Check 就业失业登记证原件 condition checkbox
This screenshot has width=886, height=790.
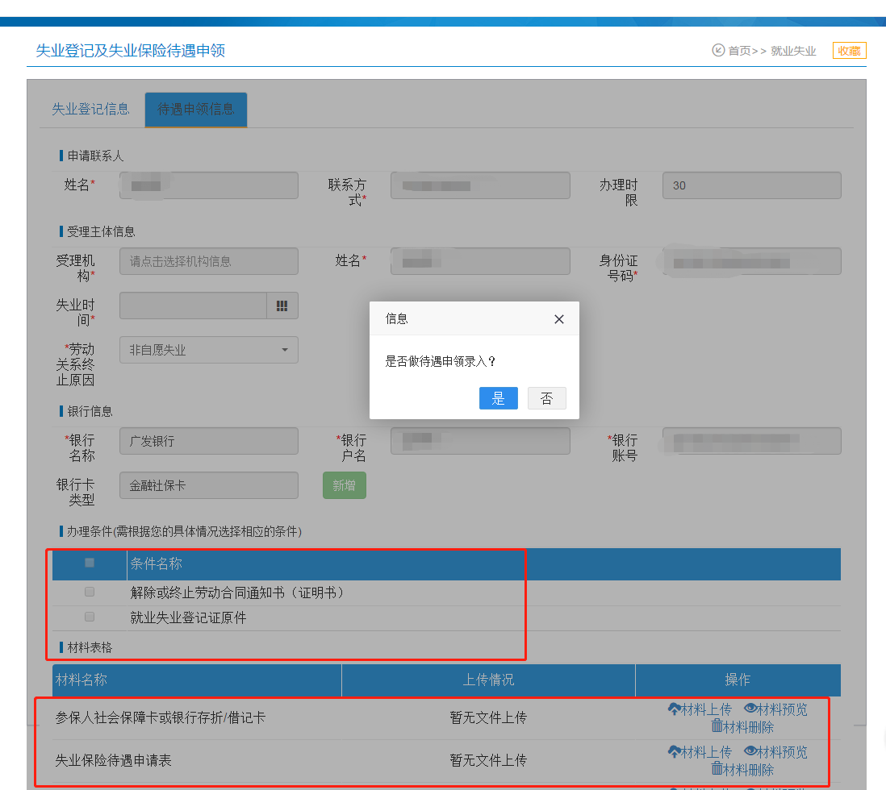pos(90,617)
